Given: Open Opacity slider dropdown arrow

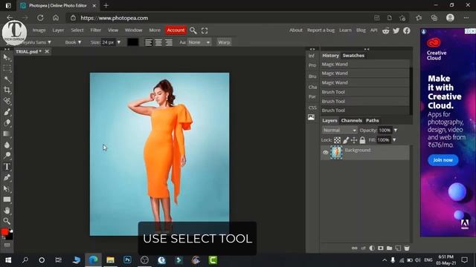Looking at the screenshot, I should tap(395, 131).
